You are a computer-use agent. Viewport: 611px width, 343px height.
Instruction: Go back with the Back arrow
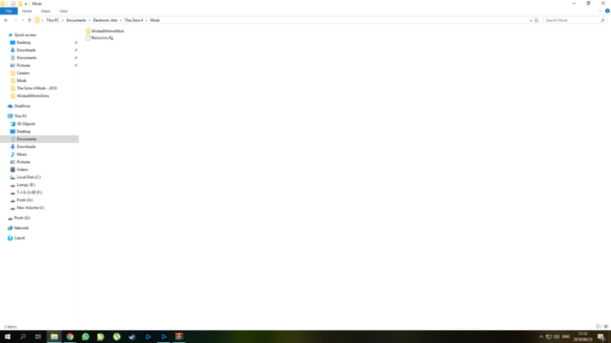point(6,20)
